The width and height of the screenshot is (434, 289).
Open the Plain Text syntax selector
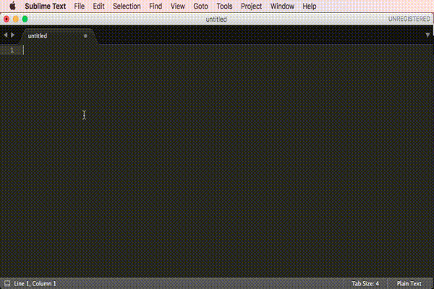[x=409, y=283]
